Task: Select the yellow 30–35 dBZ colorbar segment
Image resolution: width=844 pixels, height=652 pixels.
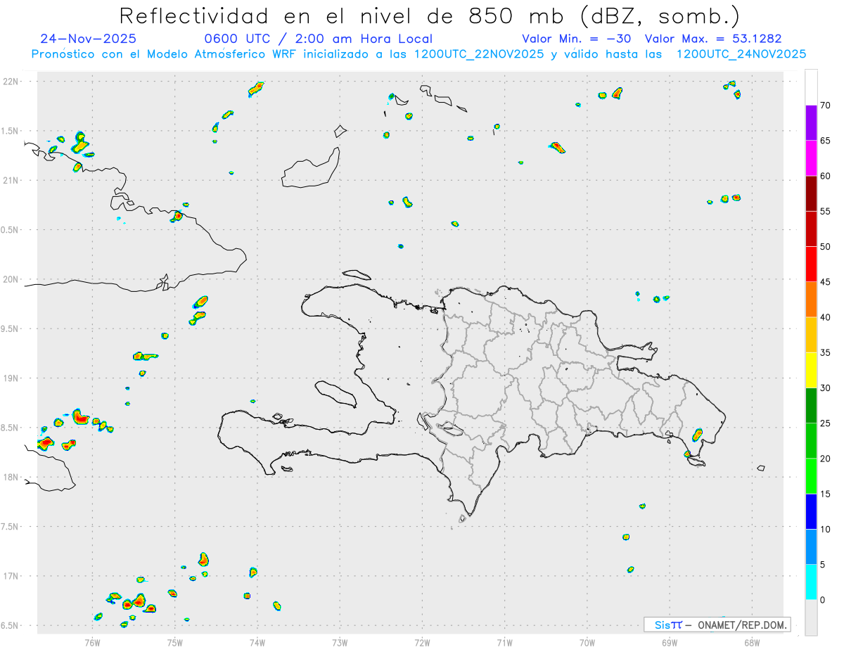Action: 811,370
